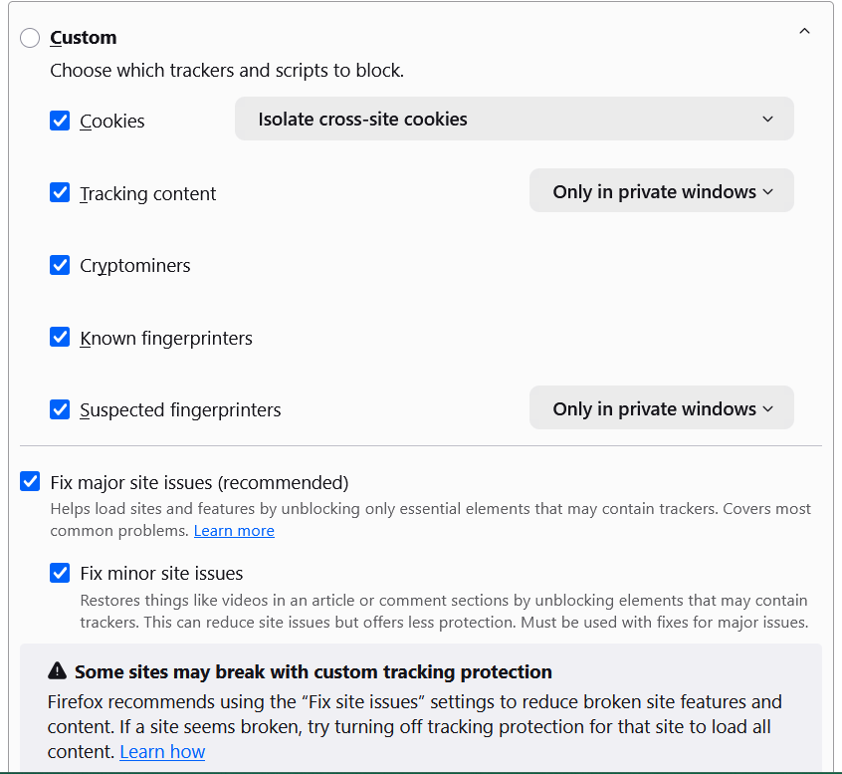Image resolution: width=842 pixels, height=774 pixels.
Task: Open the Isolate cross-site cookies dropdown
Action: (x=514, y=119)
